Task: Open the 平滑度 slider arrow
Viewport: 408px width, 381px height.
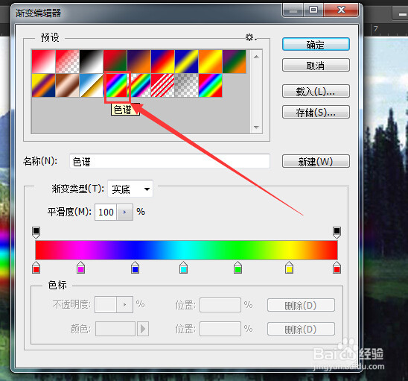Action: (x=125, y=212)
